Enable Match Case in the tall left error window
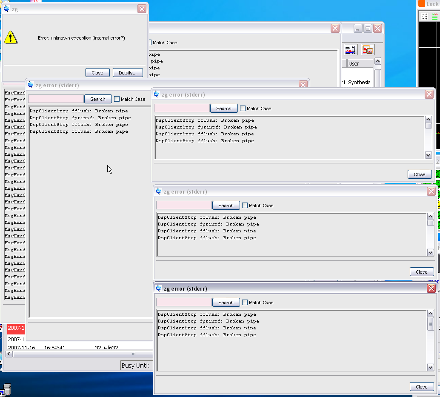 point(117,99)
